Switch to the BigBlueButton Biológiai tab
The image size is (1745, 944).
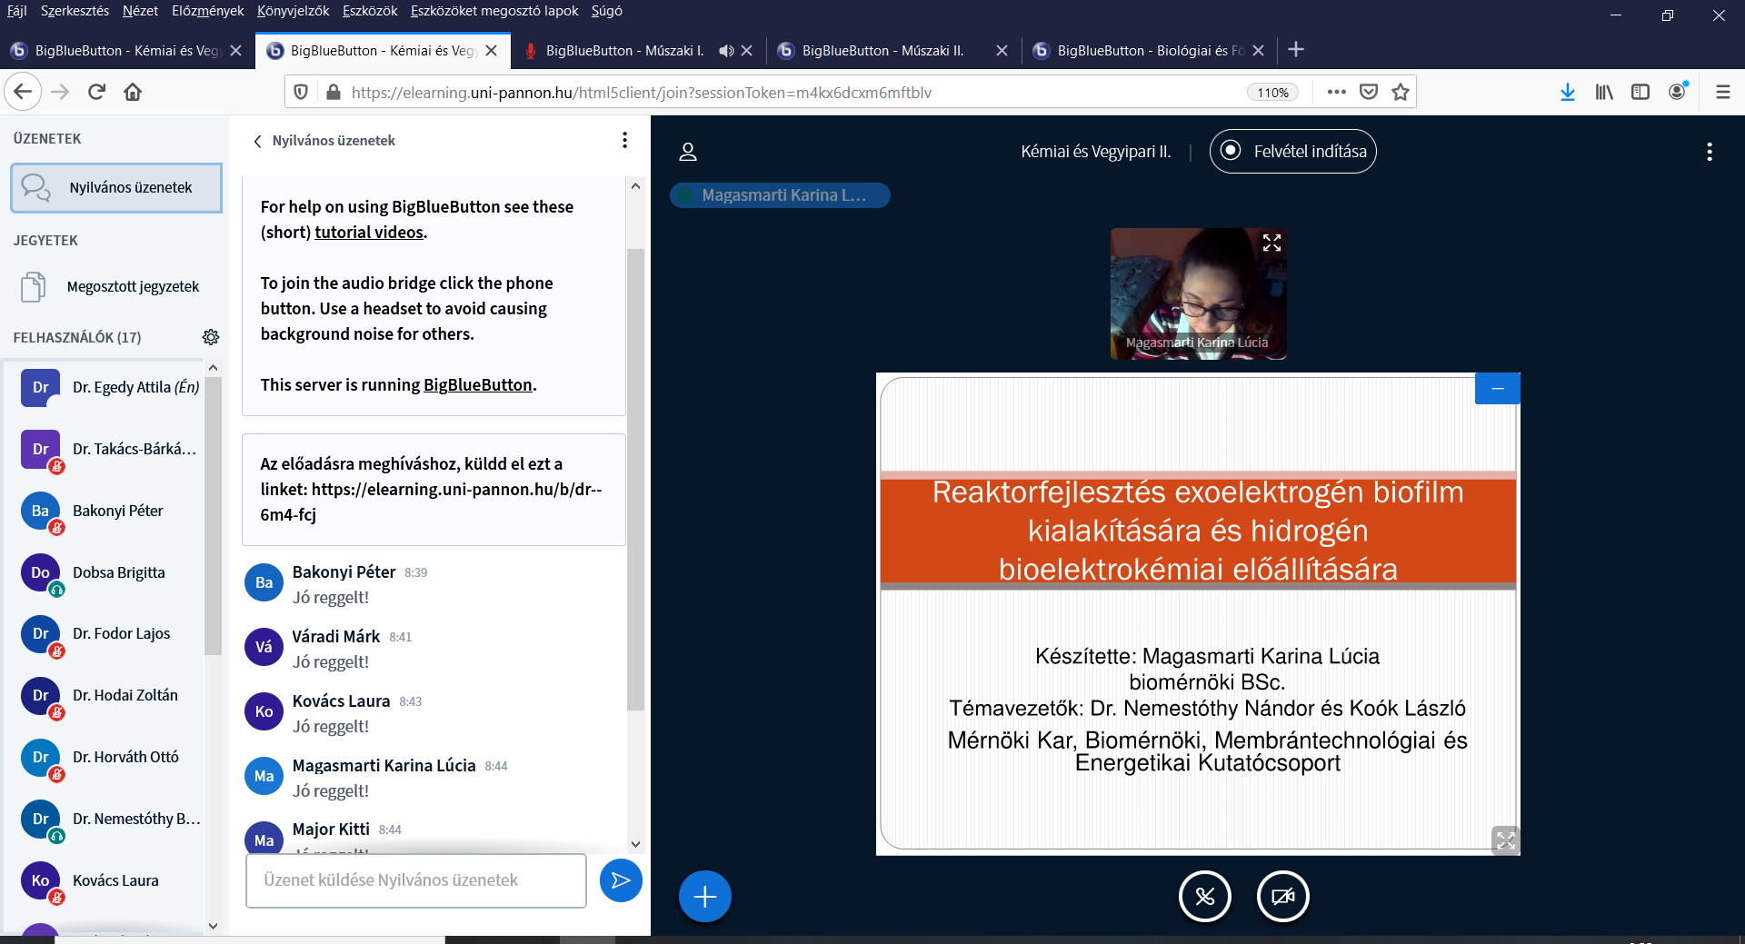(1148, 51)
